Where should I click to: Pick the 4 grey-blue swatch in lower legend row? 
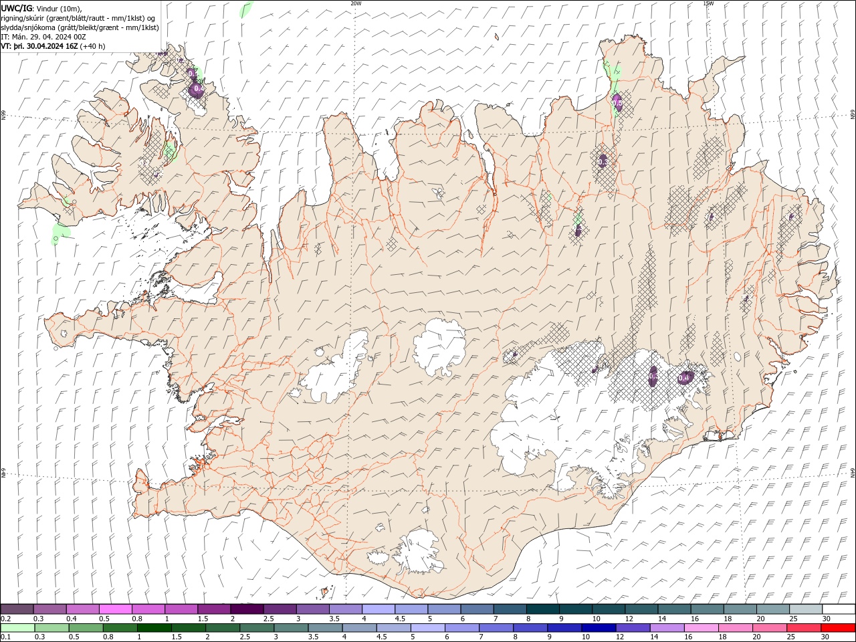point(359,628)
